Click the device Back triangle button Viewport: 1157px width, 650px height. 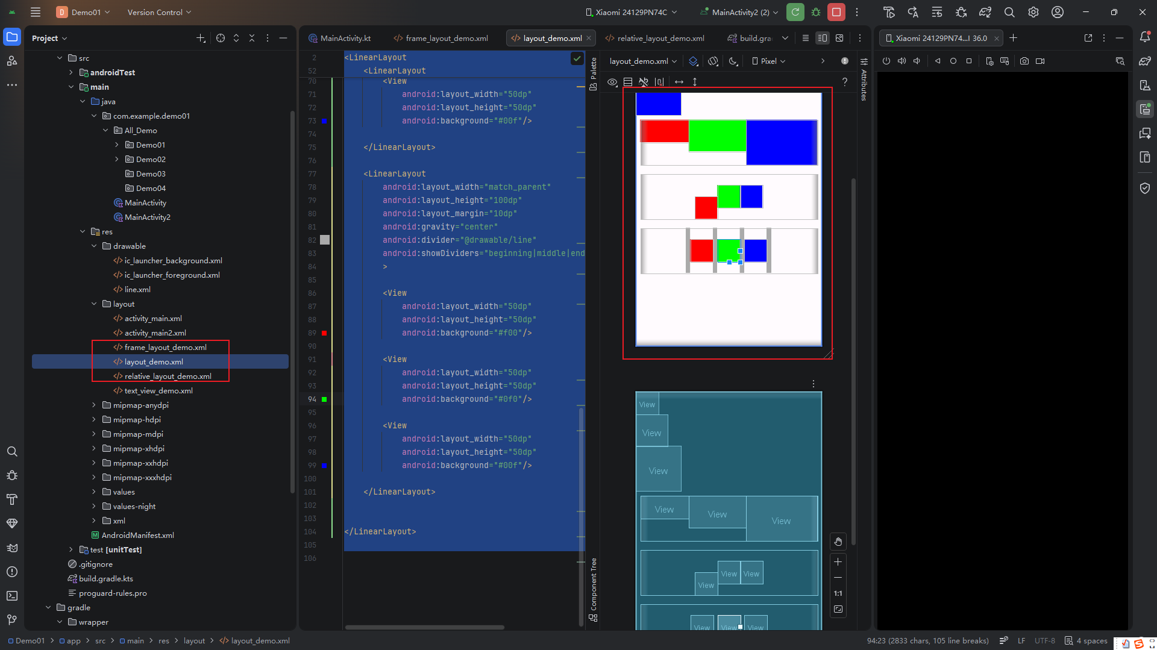[938, 61]
